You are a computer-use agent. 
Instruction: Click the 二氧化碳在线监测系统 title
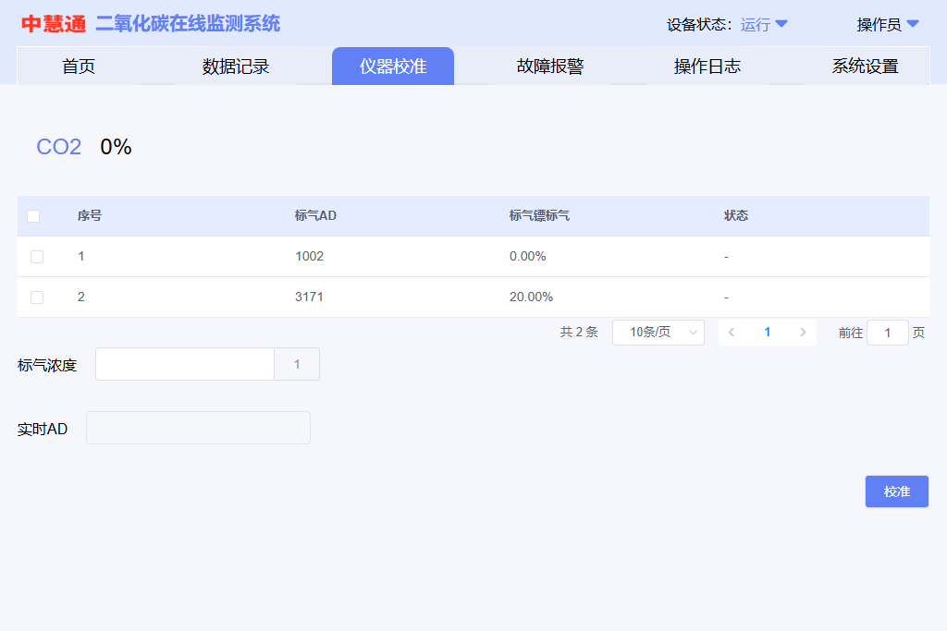coord(188,24)
